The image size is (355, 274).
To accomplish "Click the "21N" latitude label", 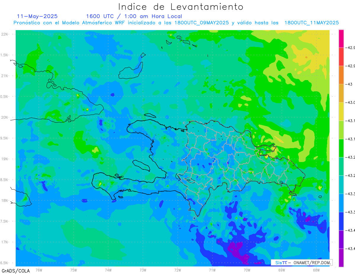I will (4, 76).
